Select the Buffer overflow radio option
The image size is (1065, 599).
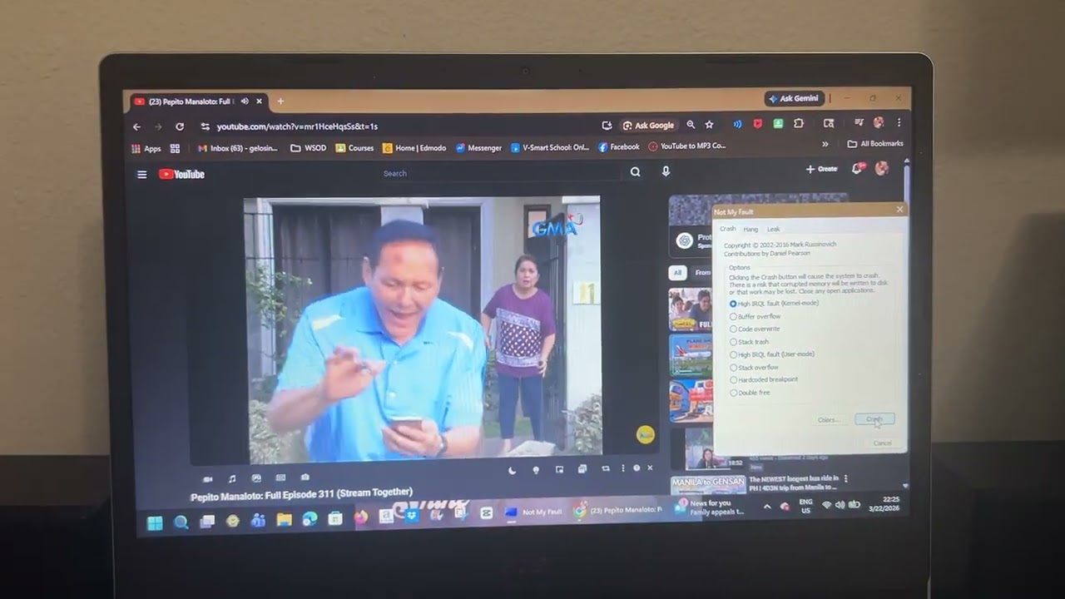tap(755, 316)
